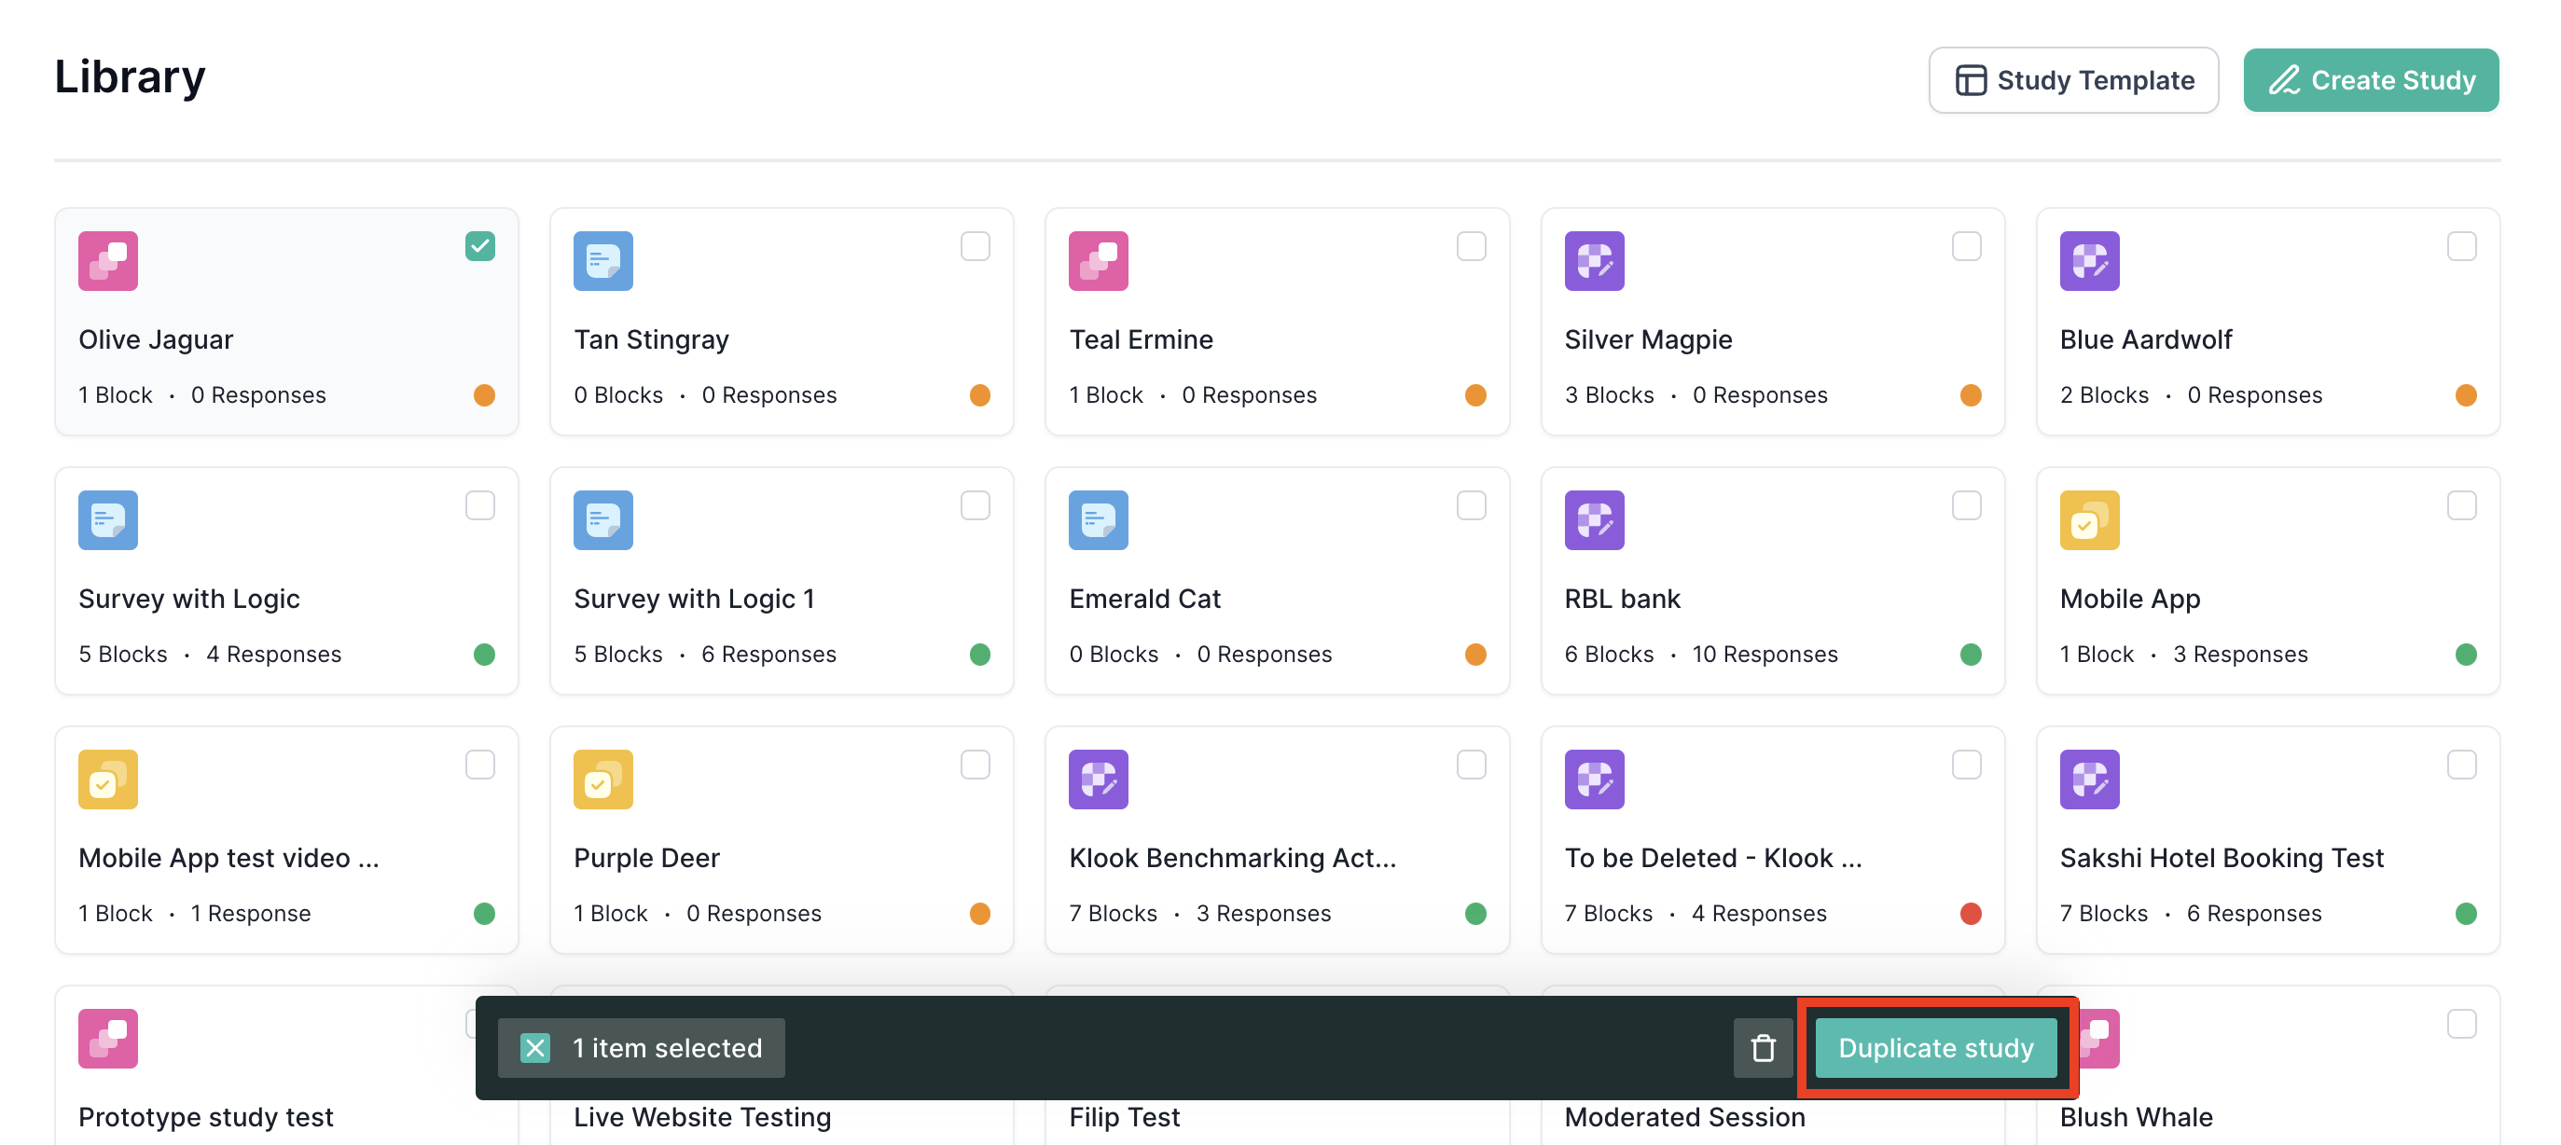Select the Blue Aardwolf checkbox

click(x=2460, y=245)
